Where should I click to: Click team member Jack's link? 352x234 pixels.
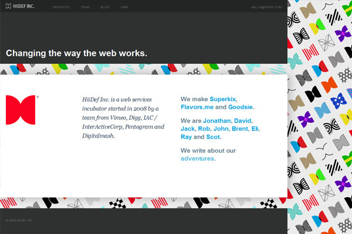tap(188, 129)
